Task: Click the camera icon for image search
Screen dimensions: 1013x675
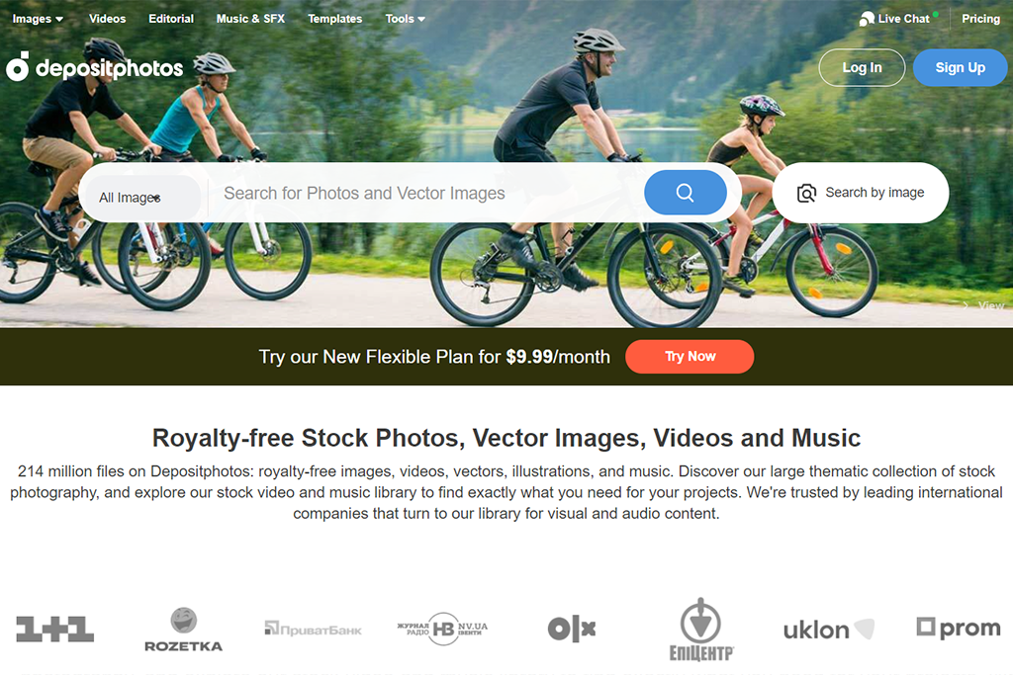Action: click(x=806, y=193)
